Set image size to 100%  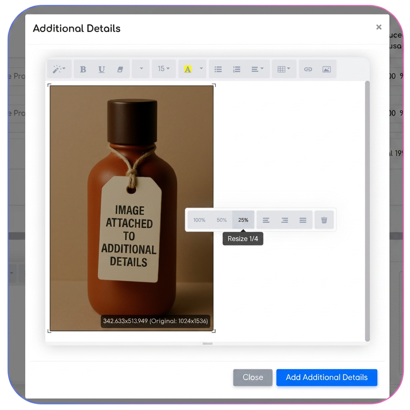pyautogui.click(x=199, y=220)
